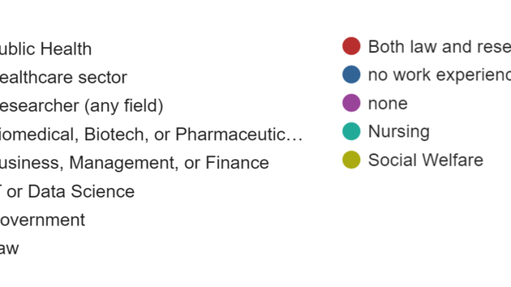Viewport: 511px width, 287px height.
Task: Select the olive Social Welfare legend dot
Action: [351, 159]
